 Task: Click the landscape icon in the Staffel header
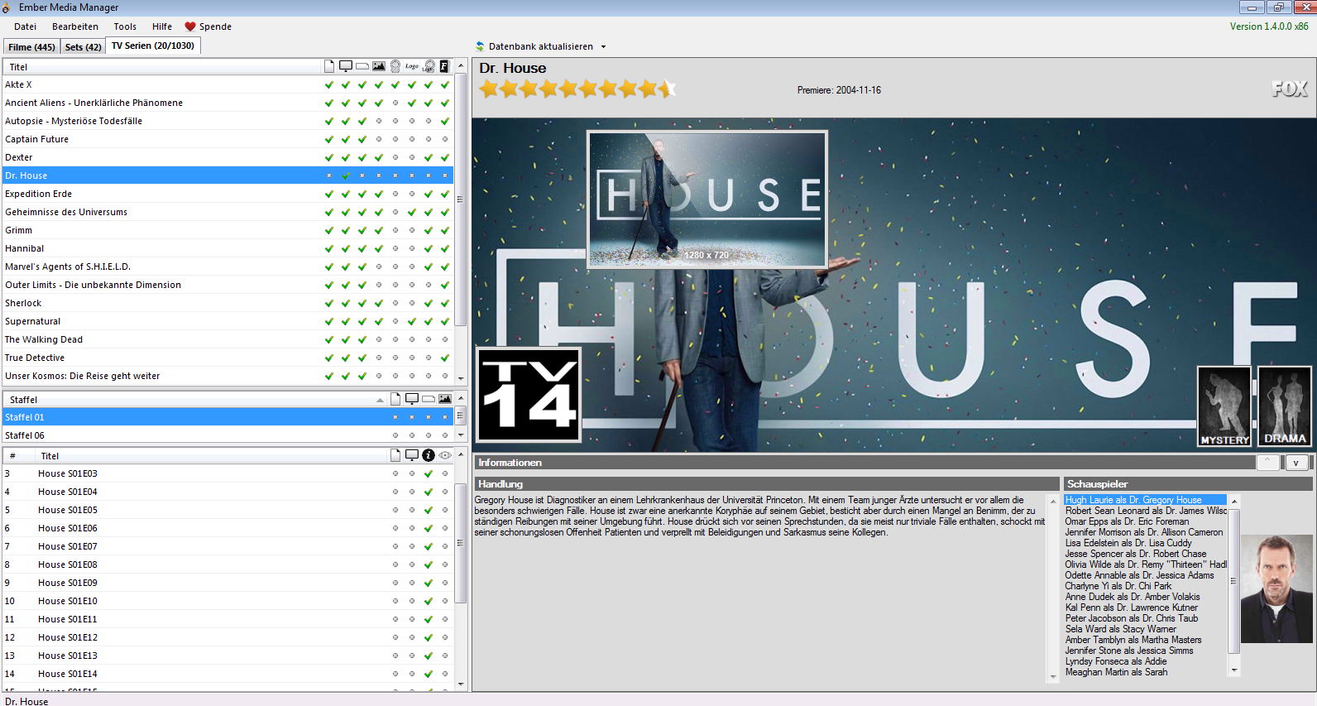(445, 399)
